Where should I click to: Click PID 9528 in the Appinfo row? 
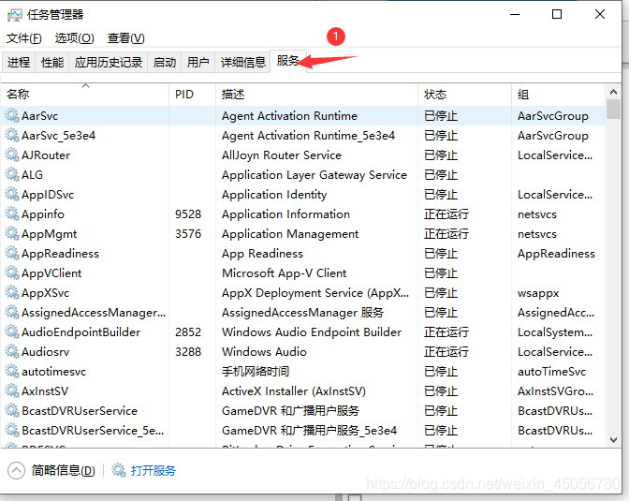188,214
